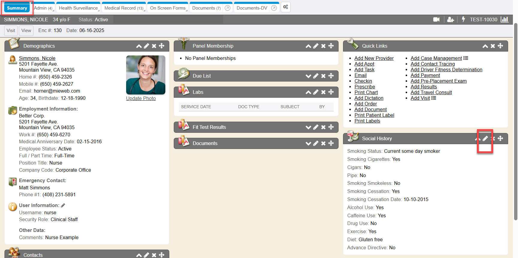518x258 pixels.
Task: Switch to the Health Surveillance tab
Action: 78,8
